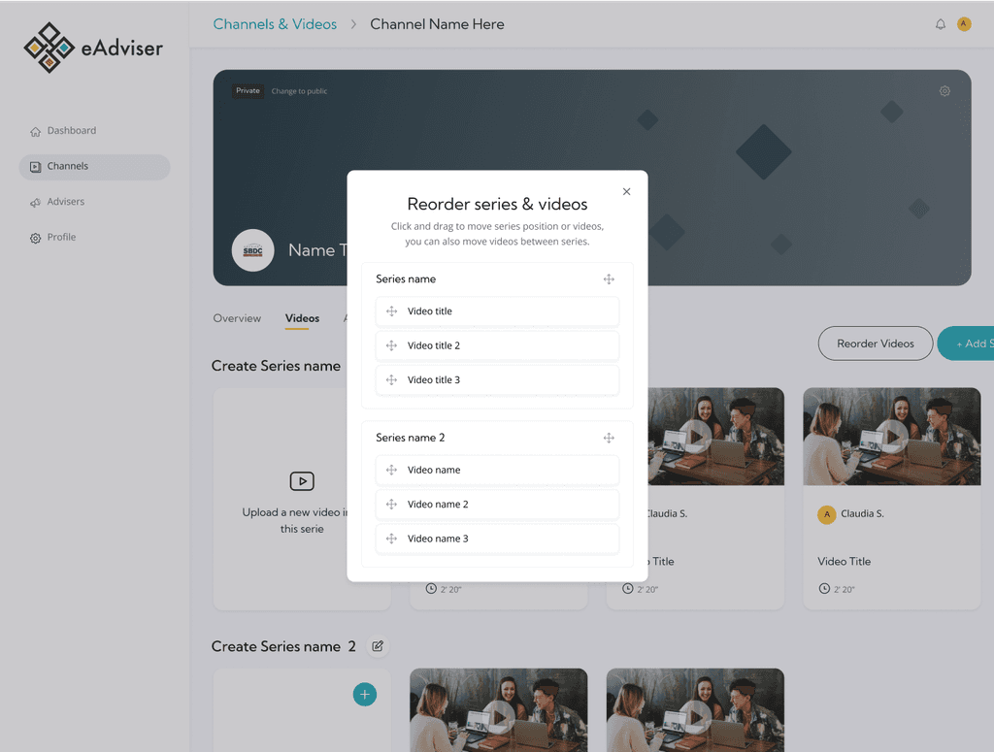Close the Reorder series & videos dialog

pyautogui.click(x=626, y=191)
